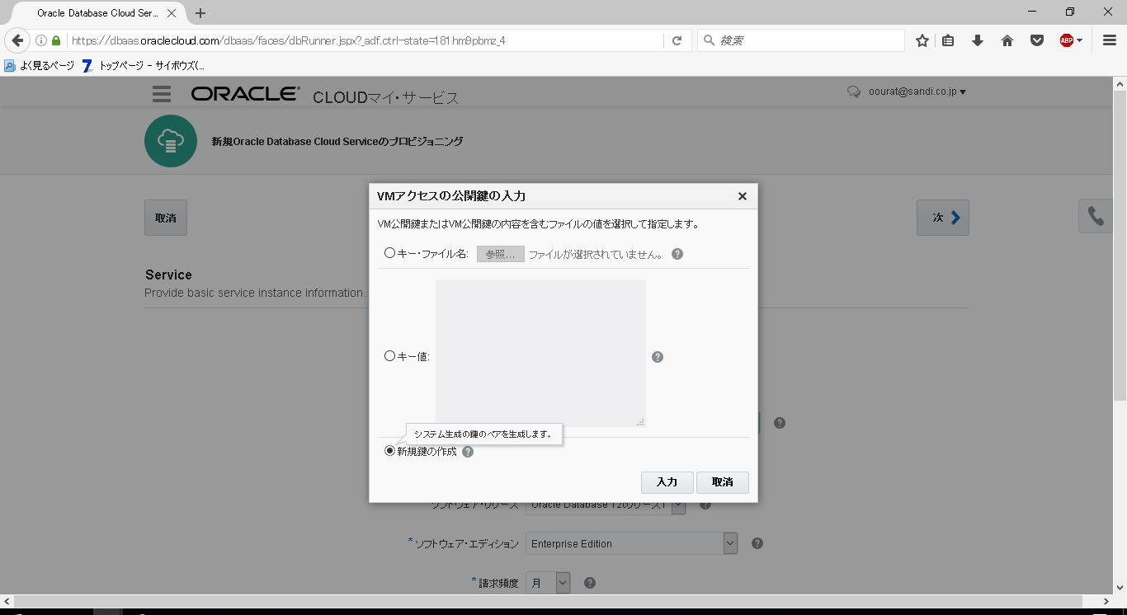Screen dimensions: 1127x615
Task: Open the ABP icon dropdown arrow
Action: click(1079, 40)
